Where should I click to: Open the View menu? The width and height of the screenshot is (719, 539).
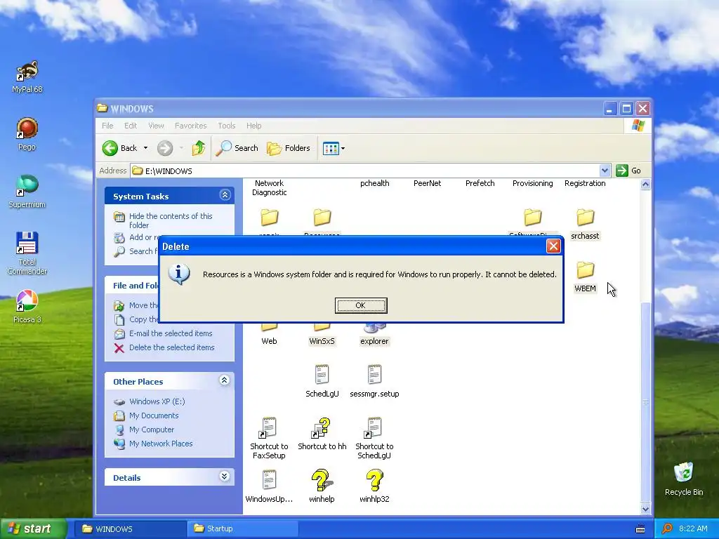point(156,126)
